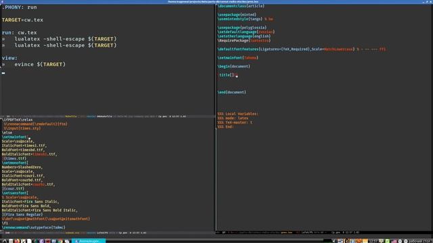
Task: Click '\setmainfont{Tahoma}' line
Action: point(237,57)
